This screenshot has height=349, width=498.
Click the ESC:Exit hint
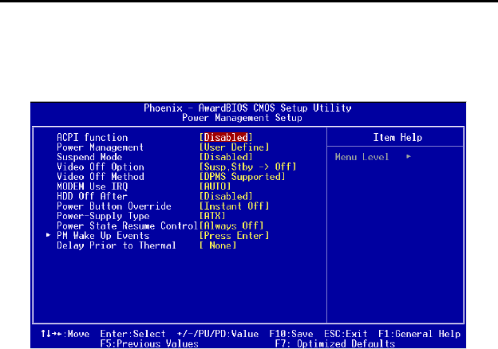click(346, 334)
